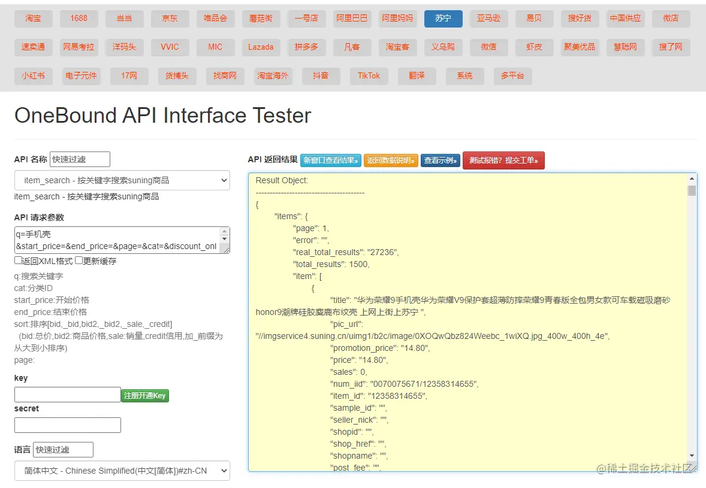
Task: Check the 返回XML格式 checkbox
Action: [x=18, y=260]
